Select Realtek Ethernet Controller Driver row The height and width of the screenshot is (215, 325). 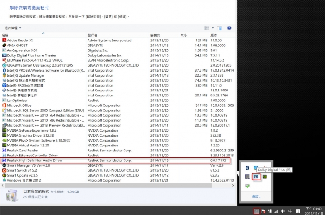tap(118, 155)
